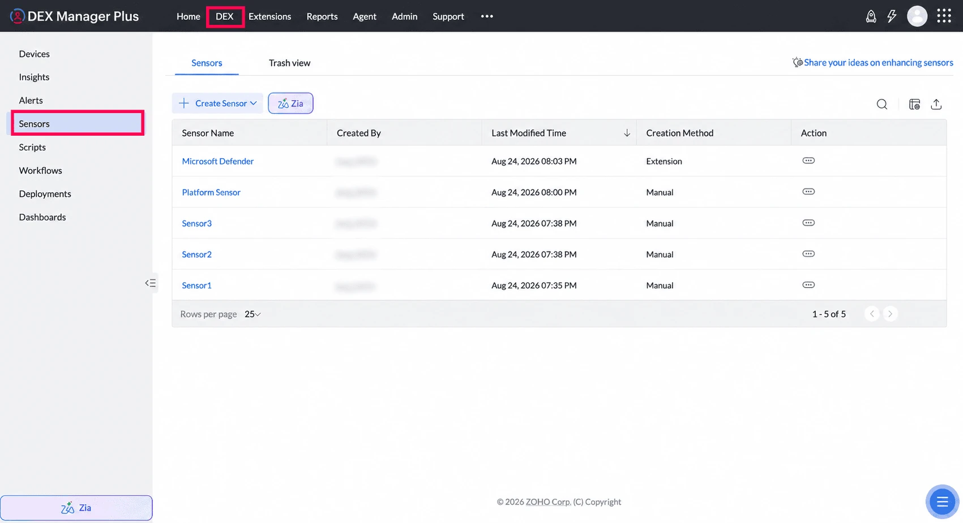
Task: Click the Zia button next to Create Sensor
Action: click(x=290, y=103)
